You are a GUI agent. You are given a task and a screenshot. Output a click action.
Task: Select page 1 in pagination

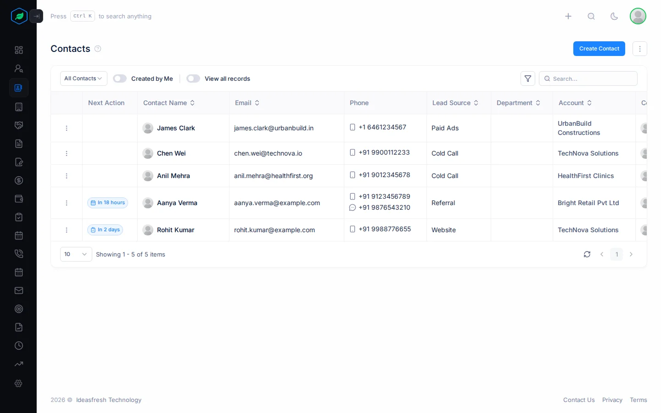point(616,254)
